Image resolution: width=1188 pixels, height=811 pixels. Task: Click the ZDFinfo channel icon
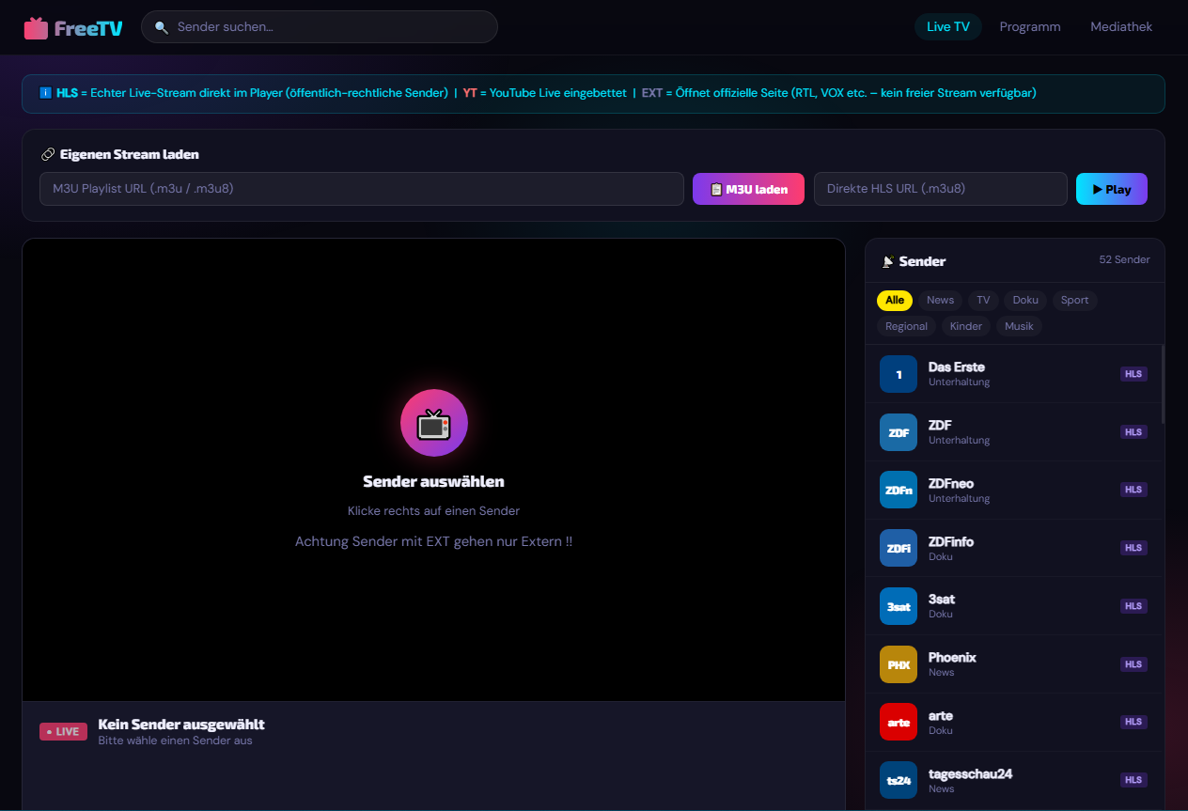(898, 548)
